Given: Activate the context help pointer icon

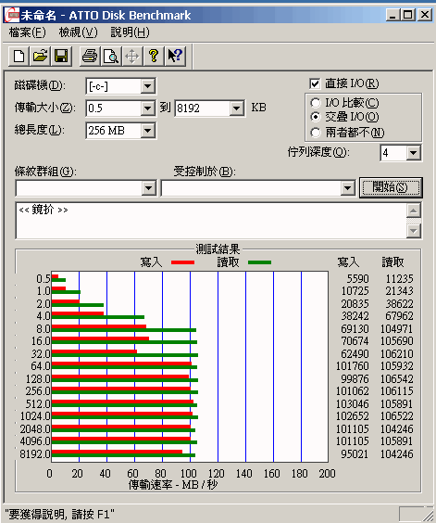Looking at the screenshot, I should tap(175, 56).
